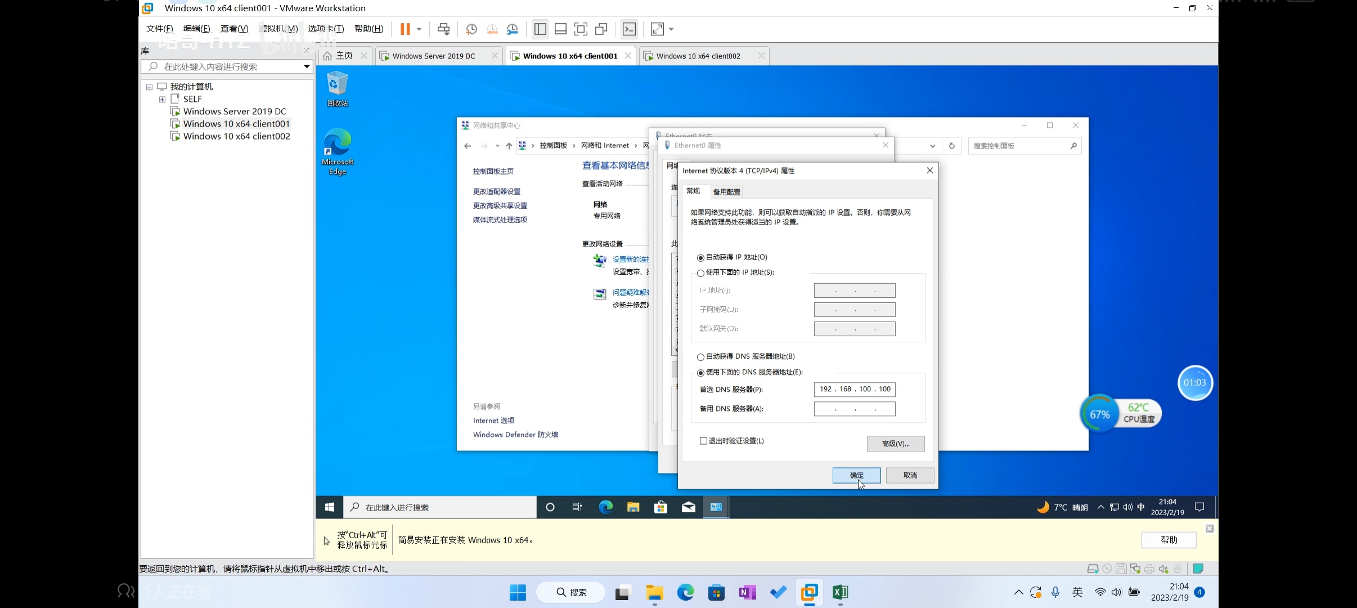
Task: Click the take snapshot icon in toolbar
Action: coord(471,29)
